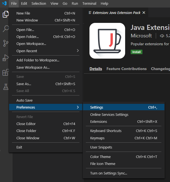This screenshot has width=170, height=182.
Task: Open the Selection menu
Action: pos(39,3)
